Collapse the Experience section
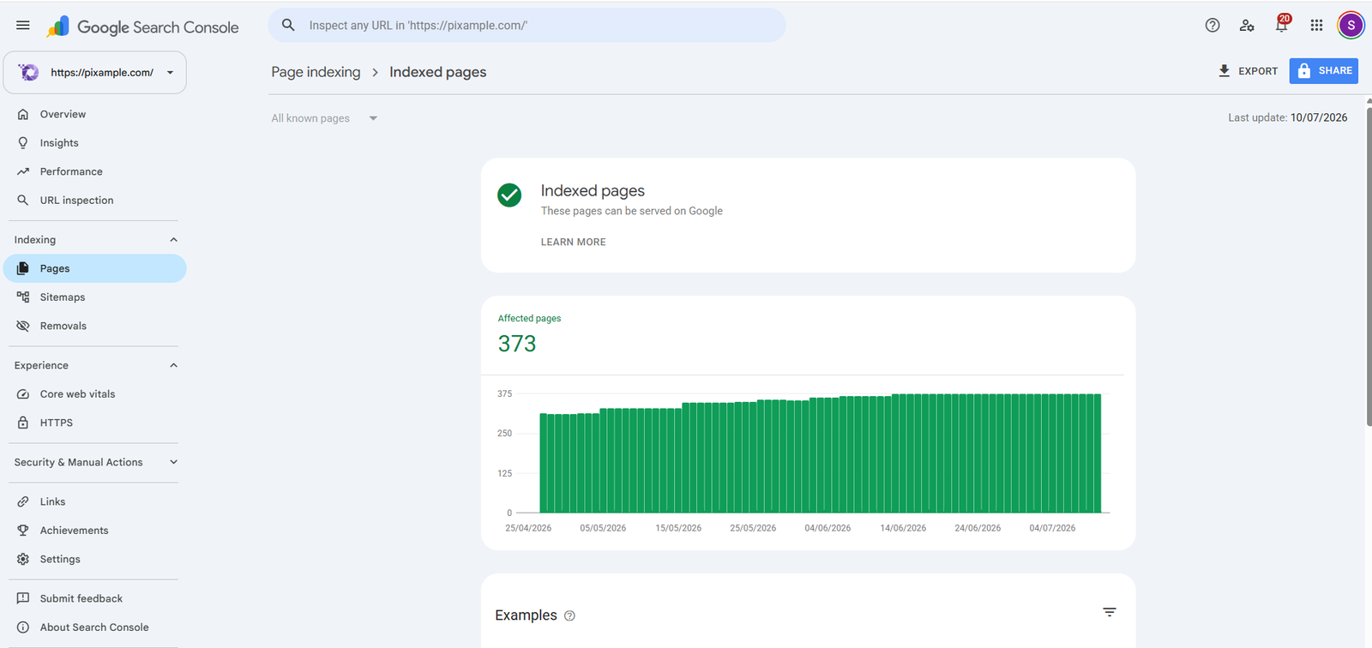Image resolution: width=1372 pixels, height=648 pixels. tap(174, 365)
